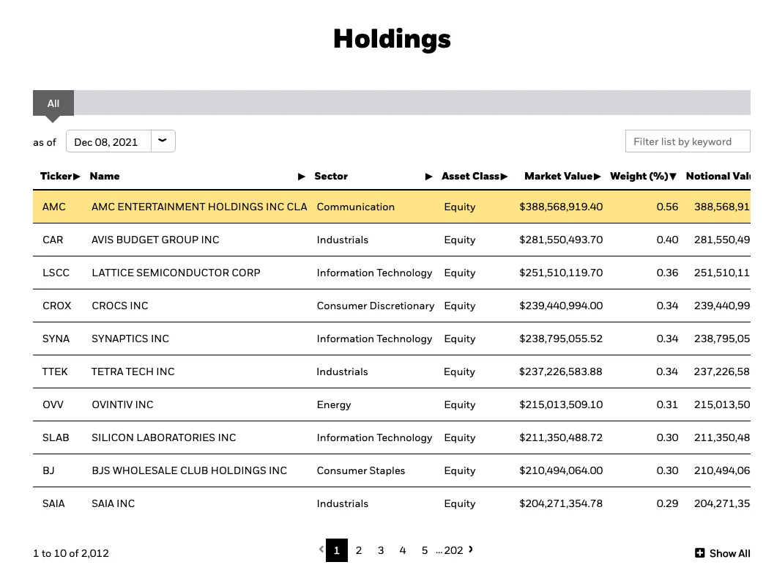Click the Communication sector cell for AMC
The width and height of the screenshot is (774, 584).
click(x=355, y=207)
